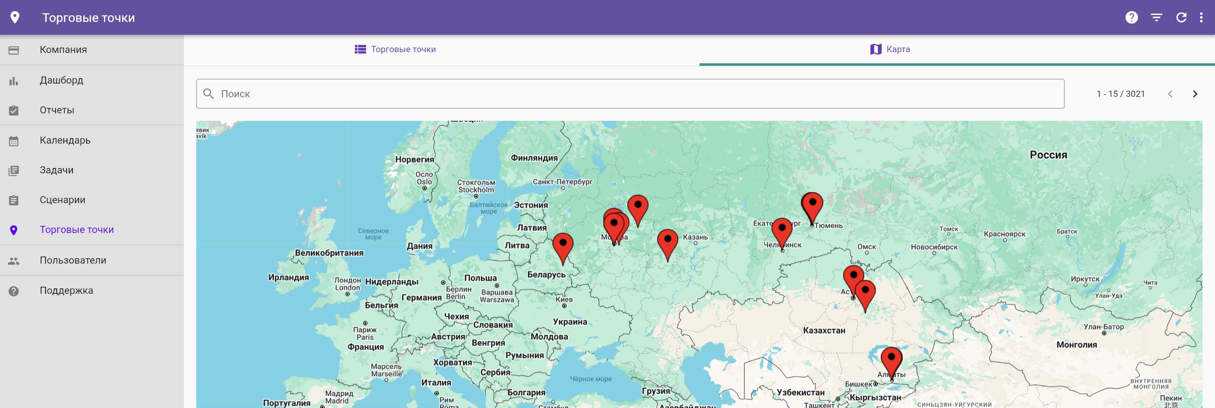Screen dimensions: 1215x408
Task: Open Компания in the sidebar
Action: click(x=92, y=50)
